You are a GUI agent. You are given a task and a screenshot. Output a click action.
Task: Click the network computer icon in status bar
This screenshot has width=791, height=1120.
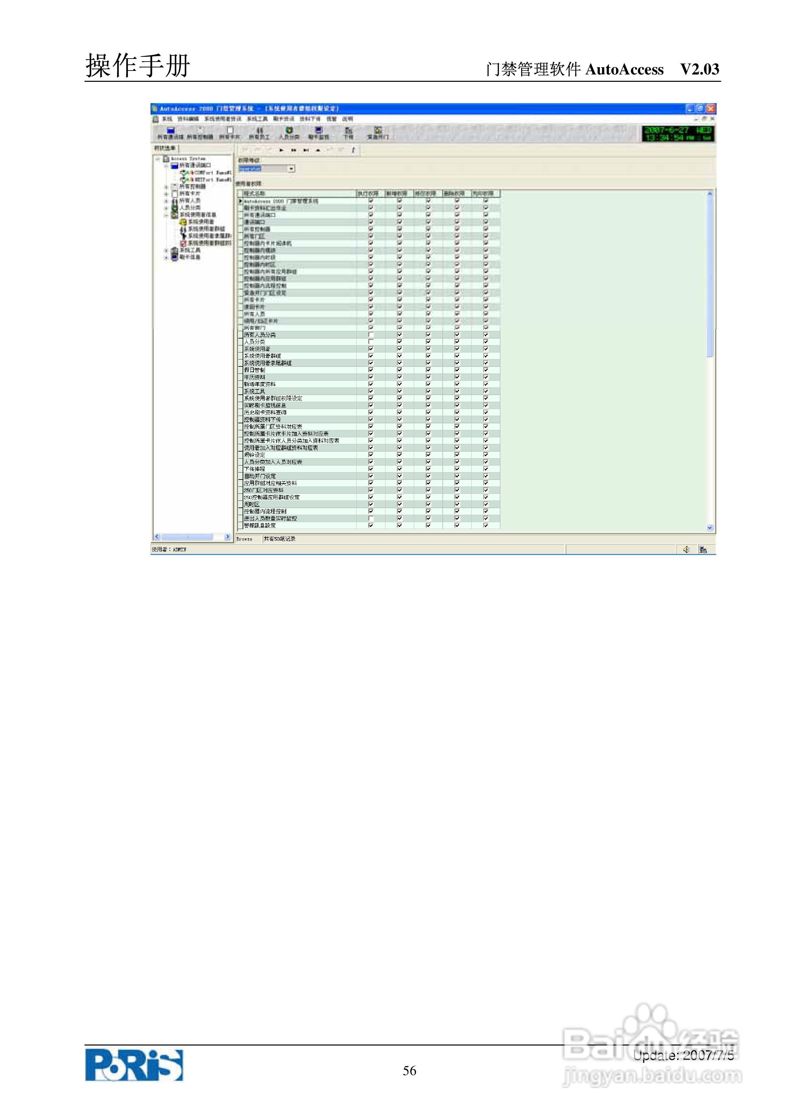pos(703,550)
